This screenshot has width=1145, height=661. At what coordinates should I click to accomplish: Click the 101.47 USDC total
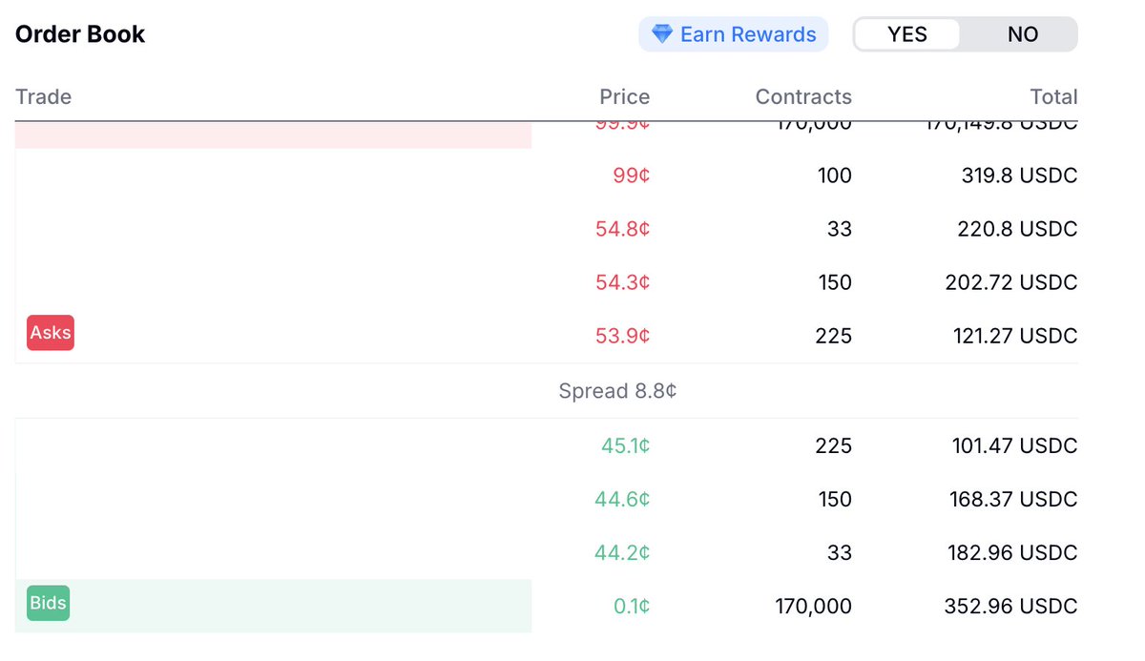pos(1015,445)
